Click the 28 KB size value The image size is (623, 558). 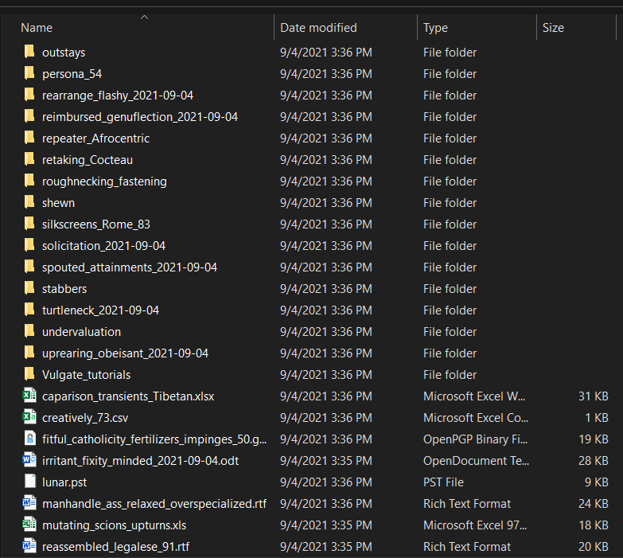(594, 461)
